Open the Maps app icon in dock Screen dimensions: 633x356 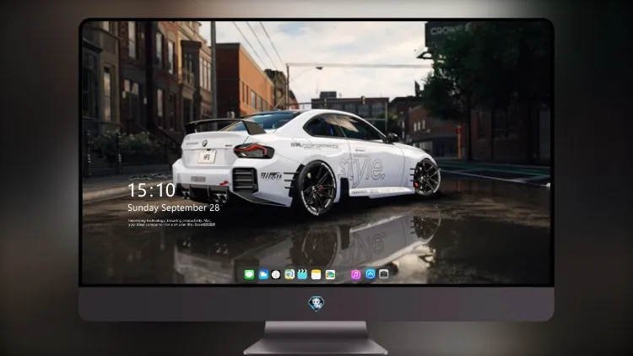(x=289, y=275)
